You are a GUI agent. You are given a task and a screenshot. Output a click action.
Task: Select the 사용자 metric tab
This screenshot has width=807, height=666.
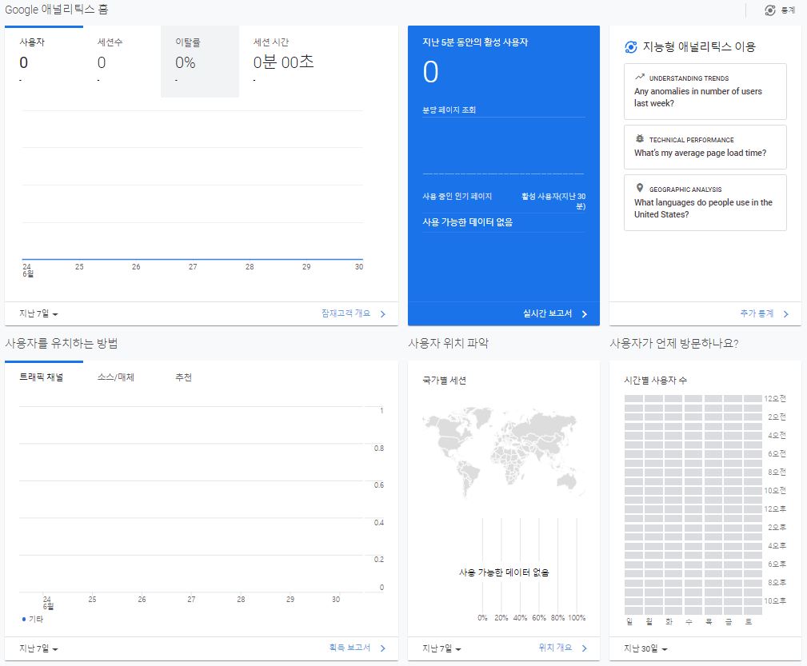(44, 62)
